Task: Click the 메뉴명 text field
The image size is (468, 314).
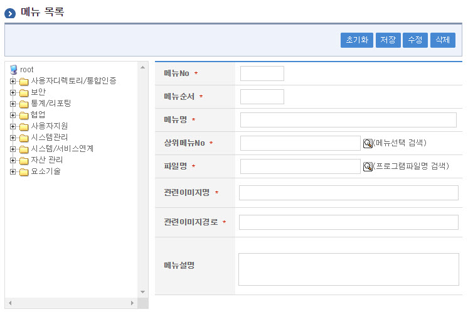Action: (348, 120)
